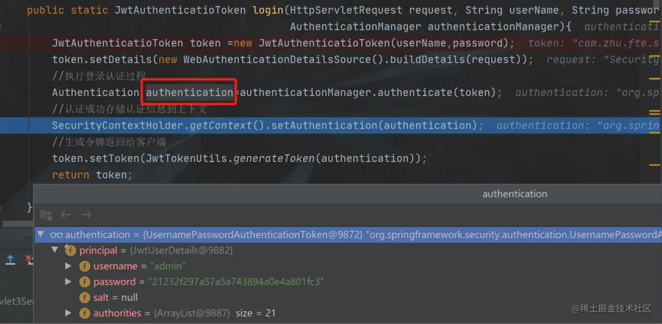Click the size = 21 text of authorities

(x=255, y=313)
